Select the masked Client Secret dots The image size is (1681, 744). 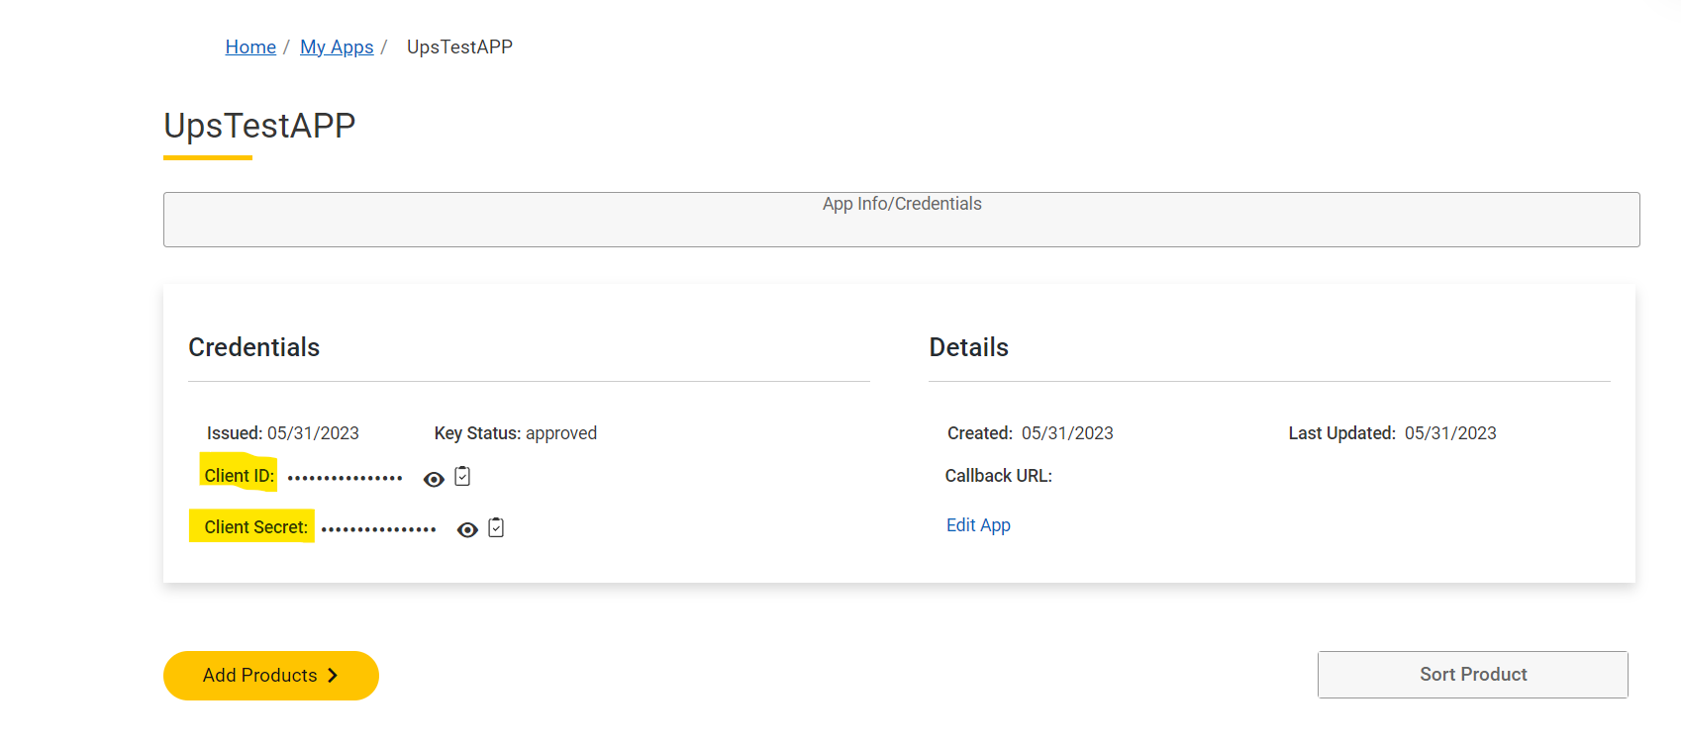click(378, 530)
